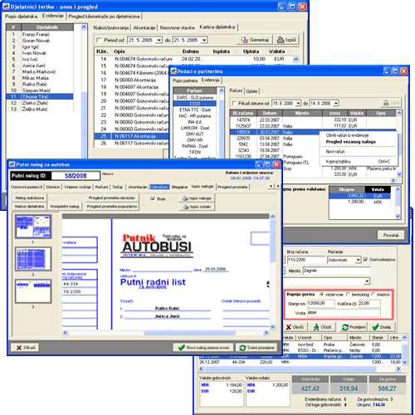The height and width of the screenshot is (415, 415).
Task: Click the Otkaži red X button
Action: (25, 348)
